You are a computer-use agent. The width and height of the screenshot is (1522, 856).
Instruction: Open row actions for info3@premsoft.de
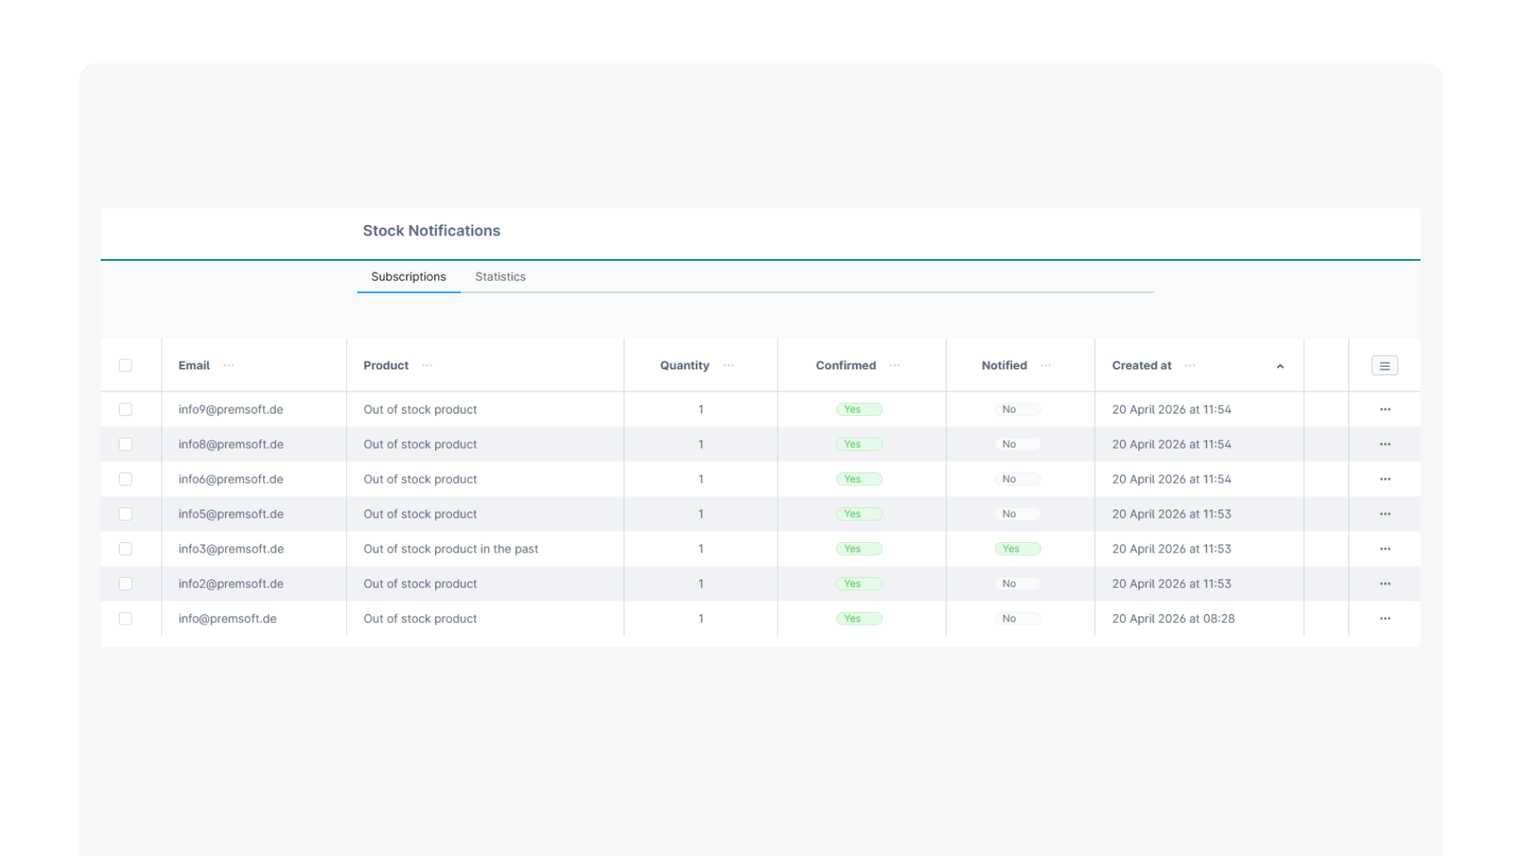tap(1384, 549)
